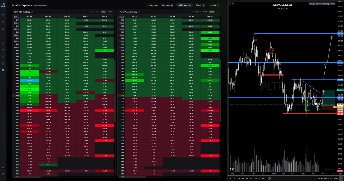Open the cloud icon in the sidebar
Image resolution: width=344 pixels, height=181 pixels.
(x=3, y=56)
